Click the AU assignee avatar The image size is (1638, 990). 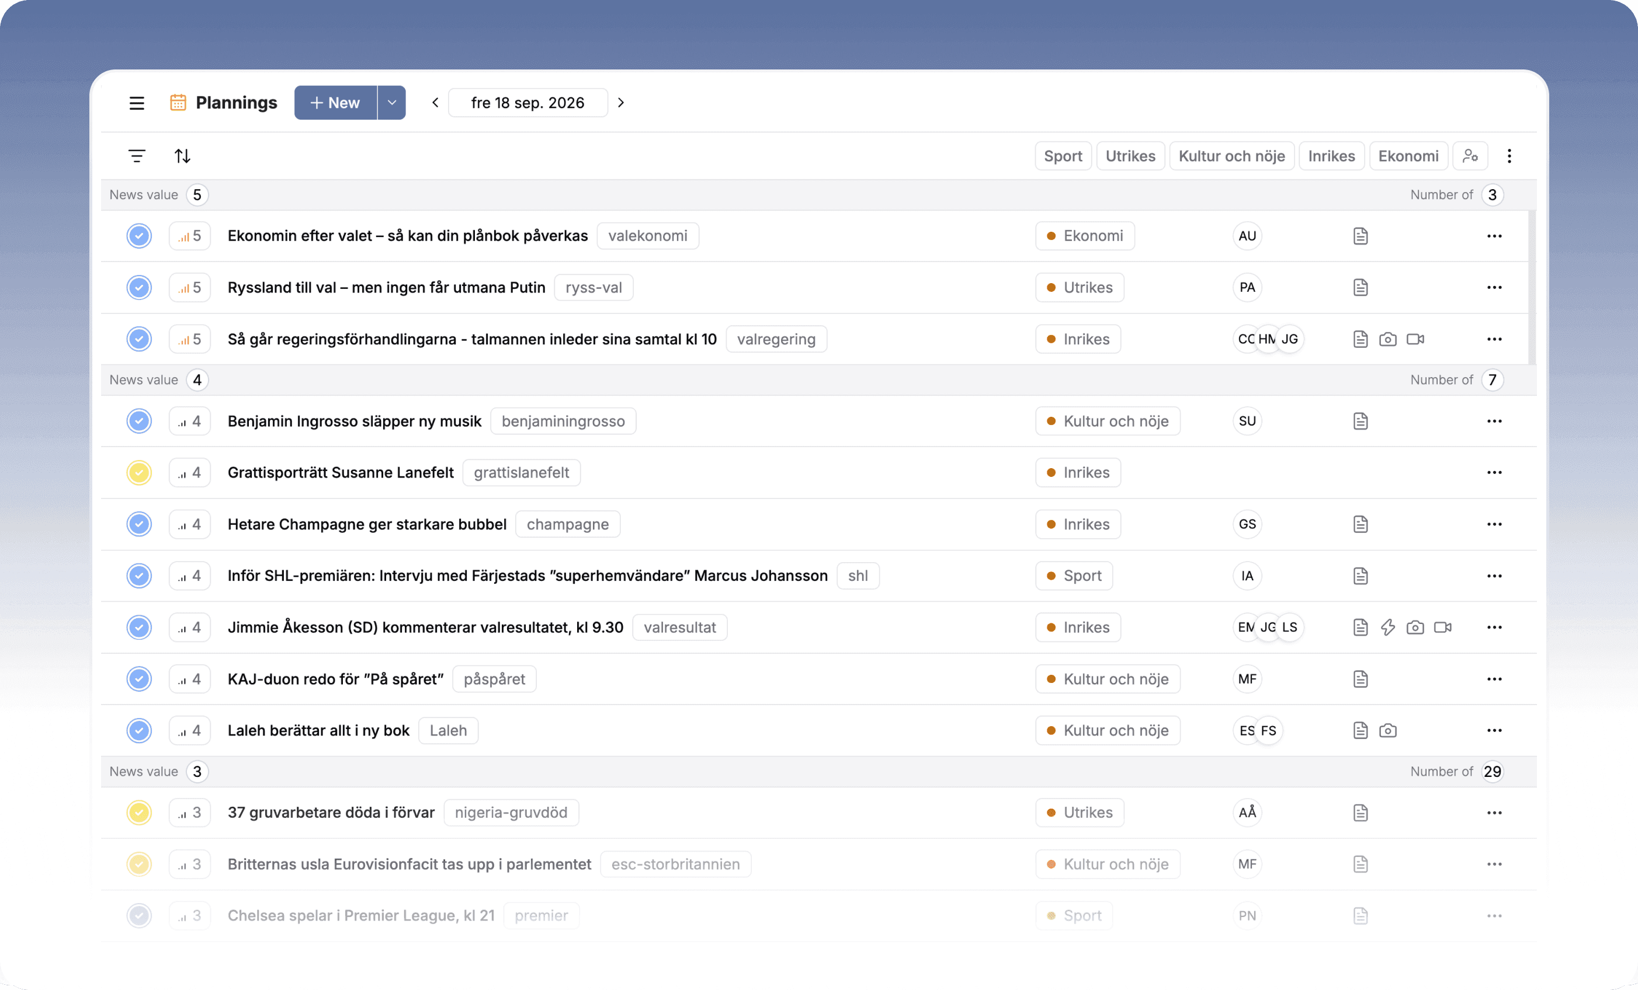coord(1247,236)
